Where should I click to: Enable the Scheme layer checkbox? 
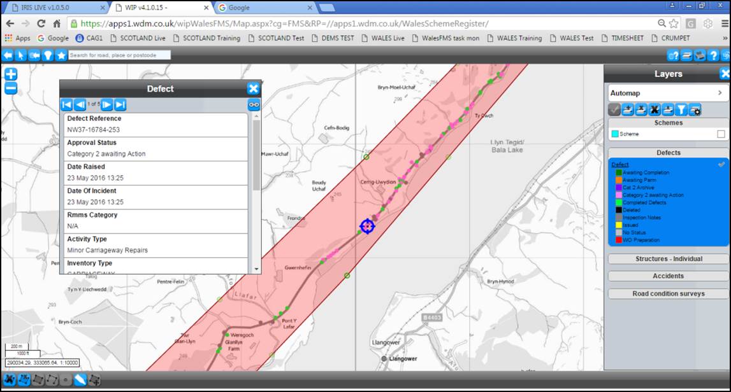tap(721, 134)
